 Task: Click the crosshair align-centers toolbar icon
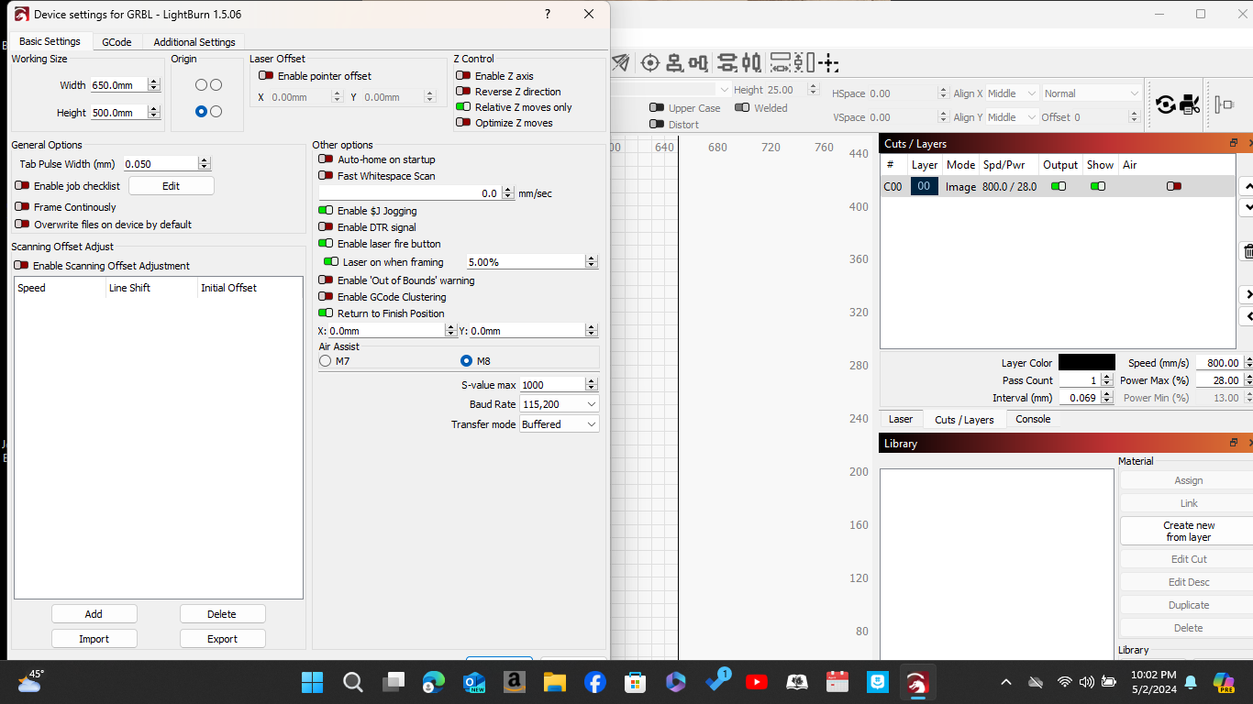(x=650, y=62)
